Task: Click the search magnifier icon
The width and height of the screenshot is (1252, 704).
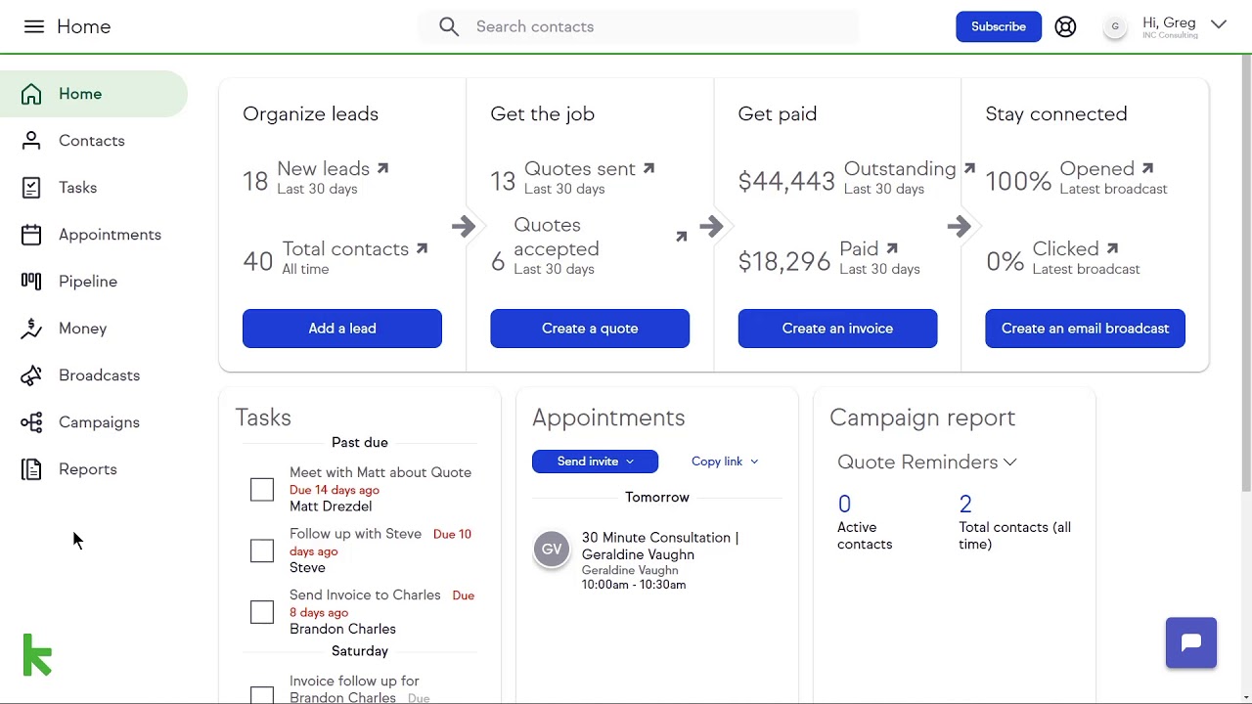Action: [x=449, y=26]
